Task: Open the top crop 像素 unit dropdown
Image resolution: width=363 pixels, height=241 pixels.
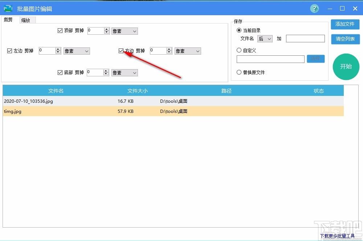Action: click(x=125, y=31)
